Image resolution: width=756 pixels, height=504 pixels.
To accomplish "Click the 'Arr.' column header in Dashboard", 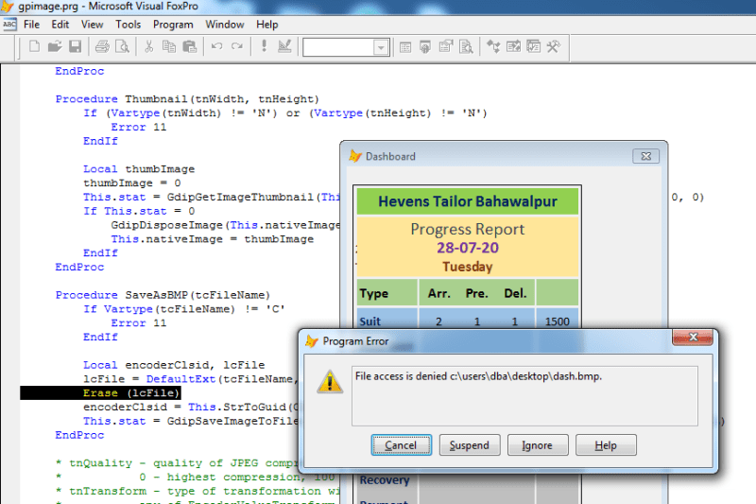I will [x=438, y=293].
